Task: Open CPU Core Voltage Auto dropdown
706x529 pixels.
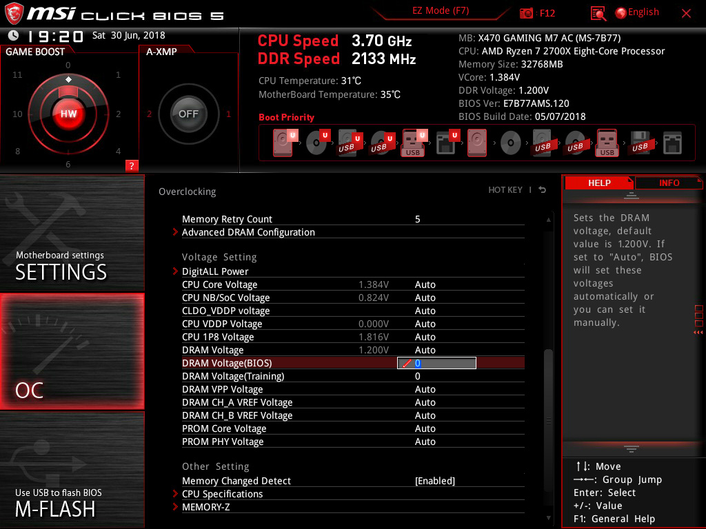Action: (x=425, y=284)
